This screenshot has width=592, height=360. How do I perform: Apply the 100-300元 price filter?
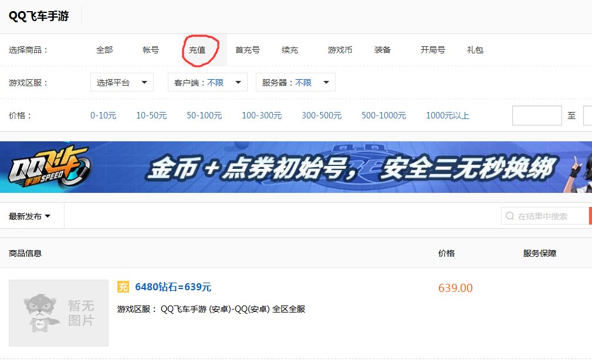[x=262, y=116]
